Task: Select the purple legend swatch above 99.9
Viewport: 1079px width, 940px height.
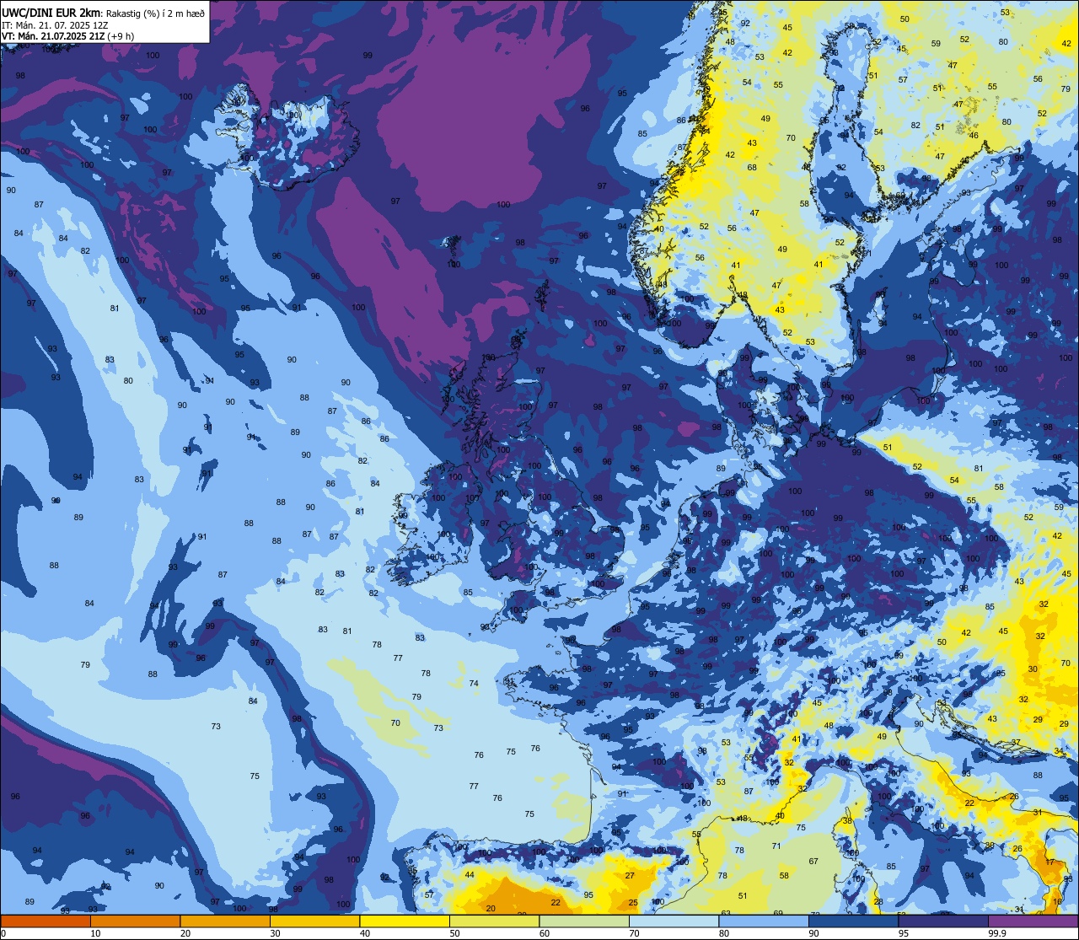Action: 1033,921
